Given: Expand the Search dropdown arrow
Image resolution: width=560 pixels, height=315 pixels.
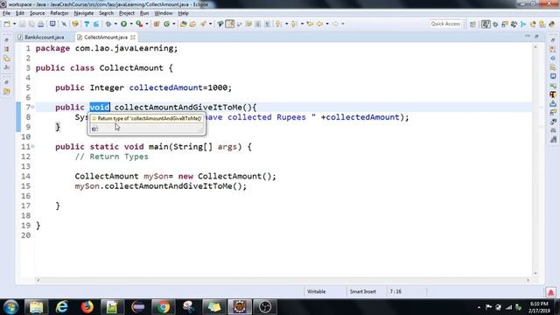Looking at the screenshot, I should point(210,24).
